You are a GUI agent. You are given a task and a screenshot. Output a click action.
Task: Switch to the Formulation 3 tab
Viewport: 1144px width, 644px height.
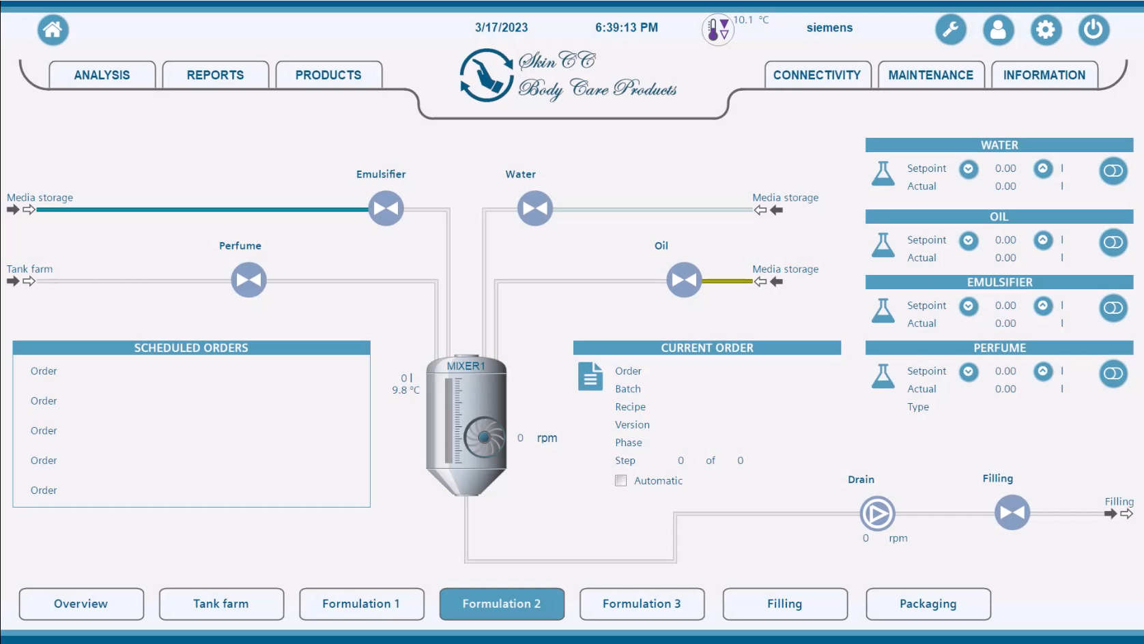[x=642, y=604]
